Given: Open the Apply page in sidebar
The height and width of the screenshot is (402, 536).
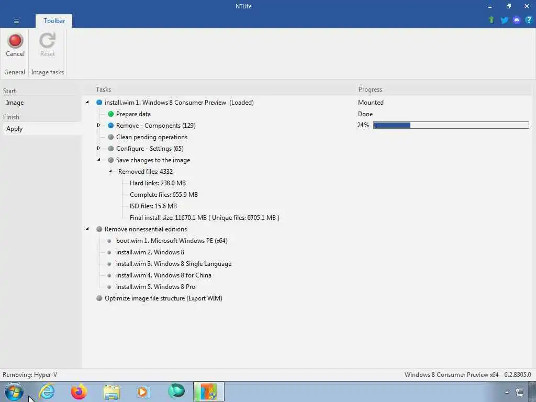Looking at the screenshot, I should 41,129.
